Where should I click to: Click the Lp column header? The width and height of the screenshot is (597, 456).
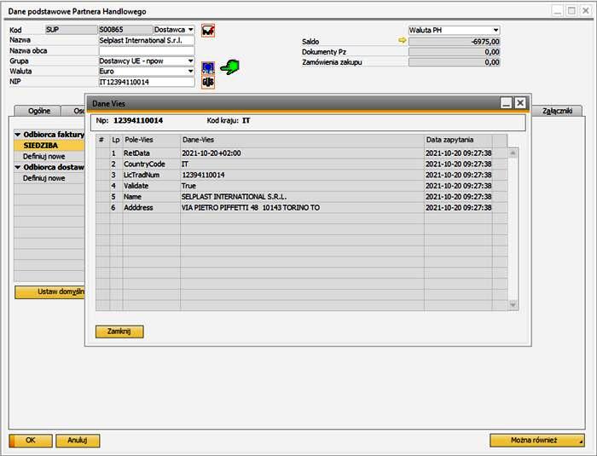tap(116, 140)
